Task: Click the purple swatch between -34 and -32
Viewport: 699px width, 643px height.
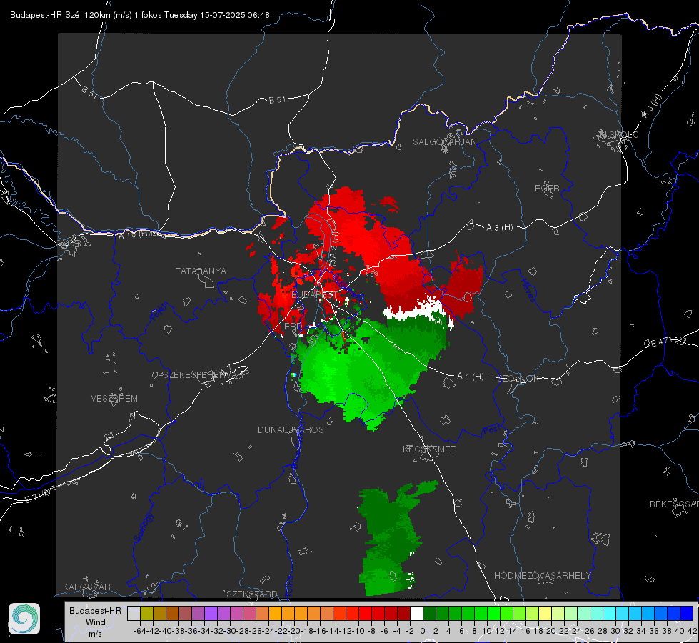Action: (211, 613)
